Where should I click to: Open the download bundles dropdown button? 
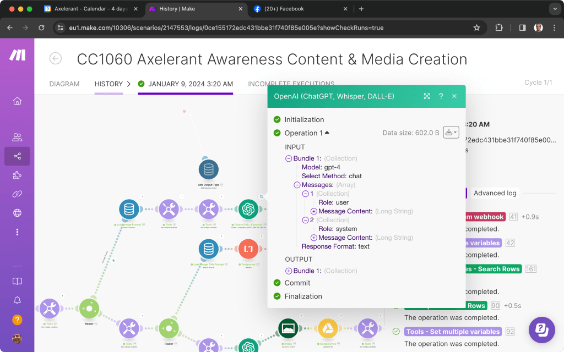[x=451, y=133]
